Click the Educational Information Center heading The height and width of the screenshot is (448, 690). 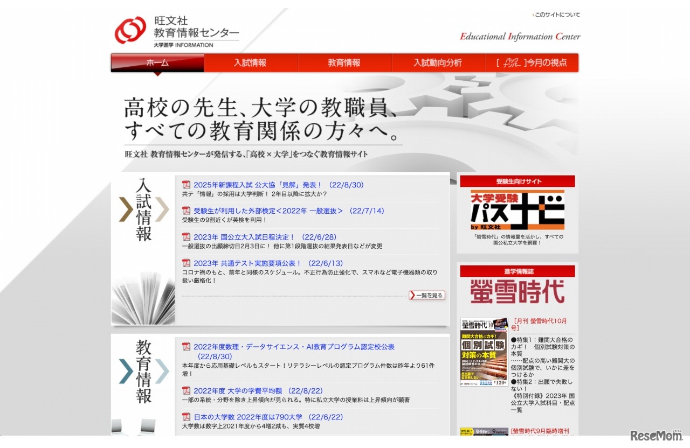[x=520, y=37]
